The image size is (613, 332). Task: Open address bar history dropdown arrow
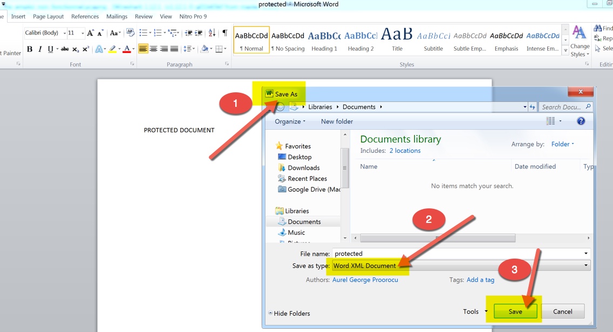coord(525,107)
